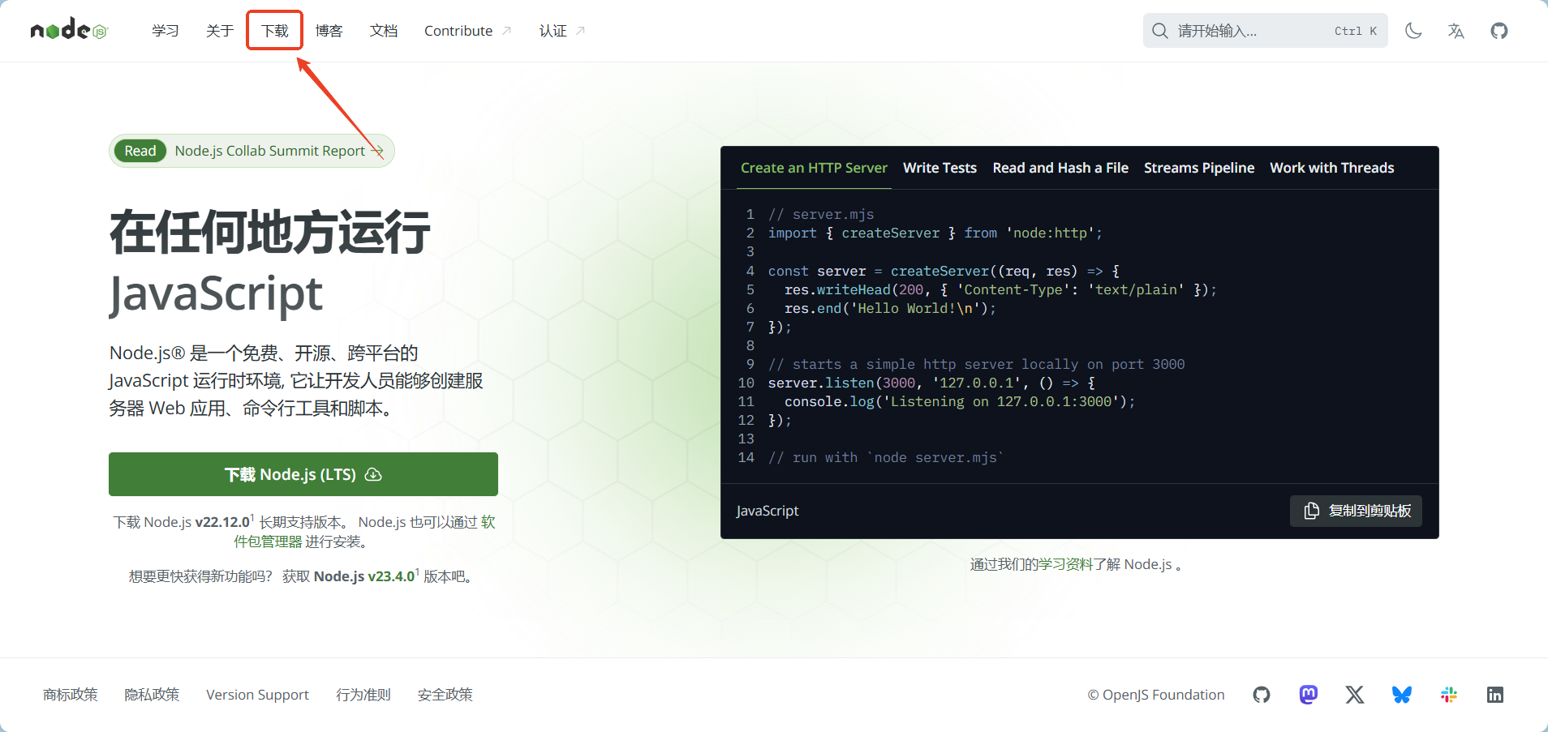Toggle dark mode with the moon icon
Screen dimensions: 1548x732
click(x=1413, y=31)
